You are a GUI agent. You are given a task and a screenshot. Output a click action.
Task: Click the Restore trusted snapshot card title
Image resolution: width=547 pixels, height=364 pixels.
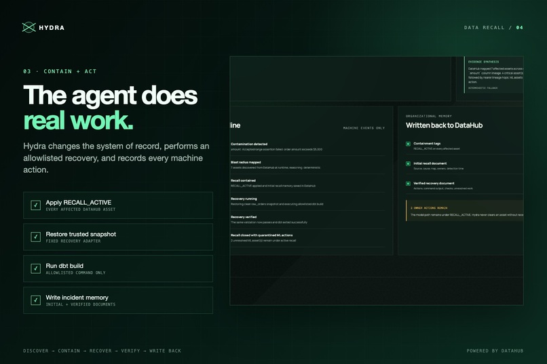pos(81,234)
